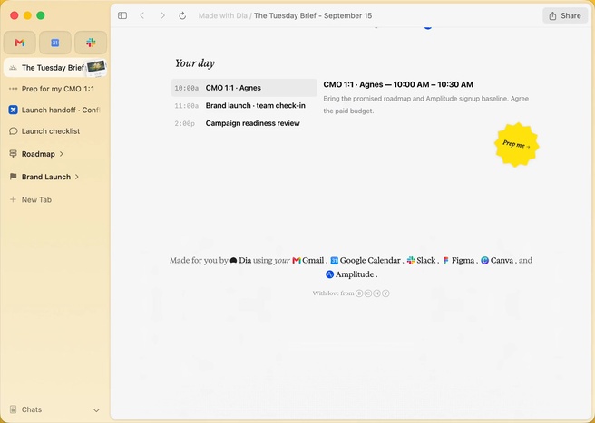Click the CMO 1:1 Agnes detail heading
This screenshot has height=423, width=595.
[398, 84]
